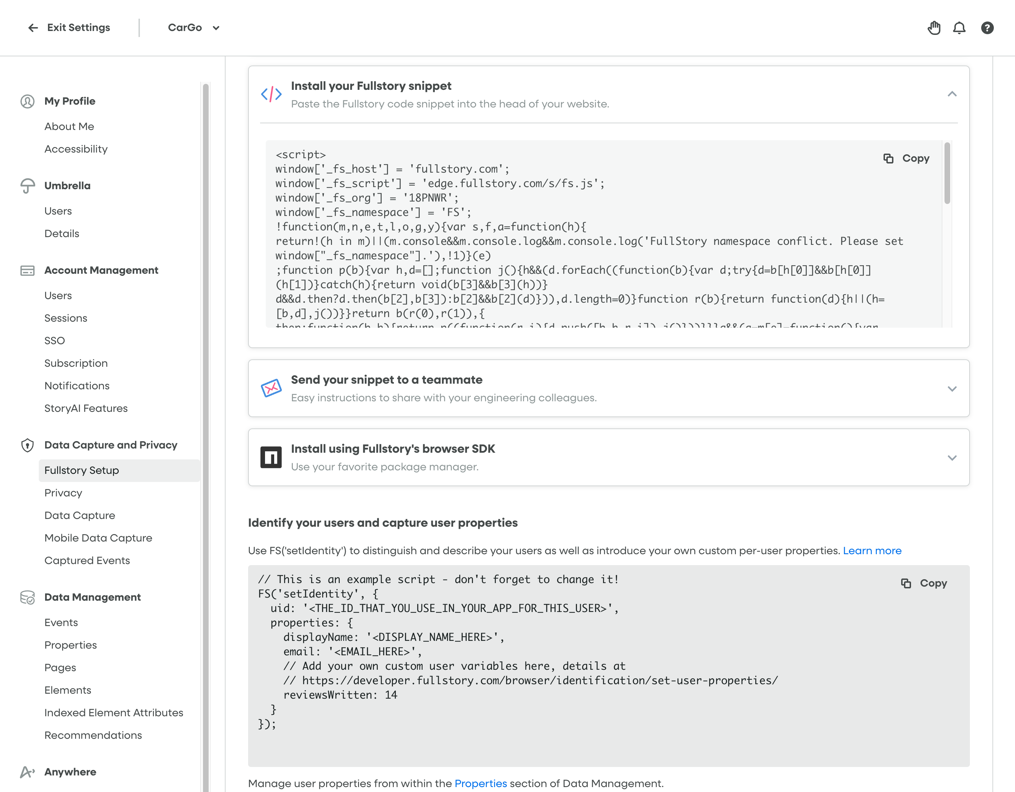The height and width of the screenshot is (792, 1015).
Task: Open About Me settings
Action: [69, 126]
